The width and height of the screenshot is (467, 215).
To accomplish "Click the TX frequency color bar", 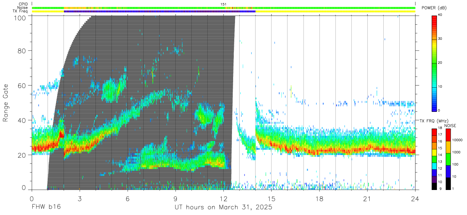I will pos(434,159).
